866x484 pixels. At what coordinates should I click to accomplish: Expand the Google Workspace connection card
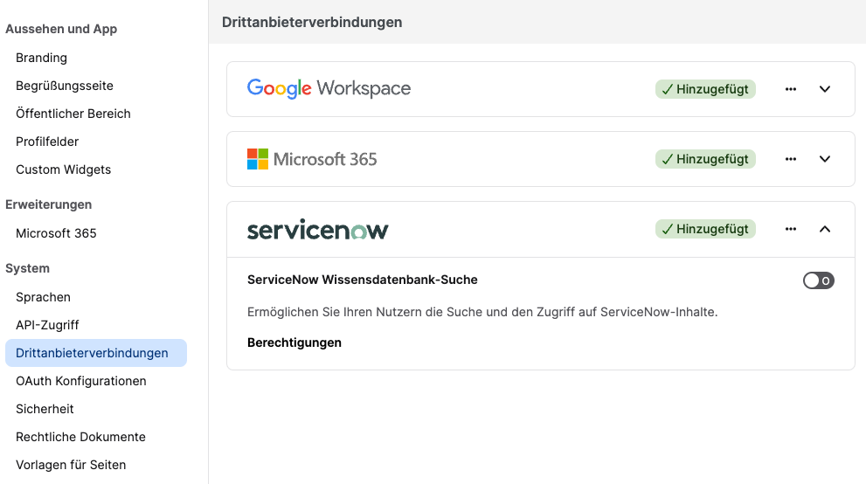[x=825, y=89]
